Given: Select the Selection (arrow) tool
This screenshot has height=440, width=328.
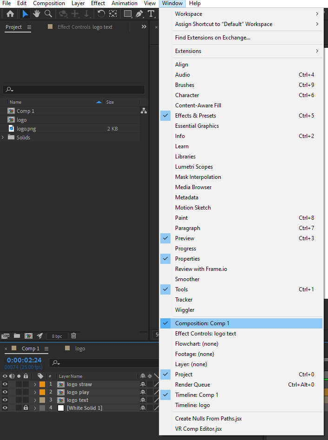Looking at the screenshot, I should [x=25, y=14].
